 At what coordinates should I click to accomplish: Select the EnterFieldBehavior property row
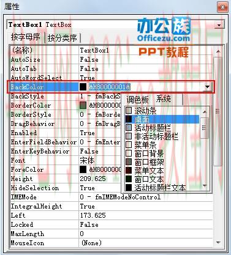coord(66,142)
